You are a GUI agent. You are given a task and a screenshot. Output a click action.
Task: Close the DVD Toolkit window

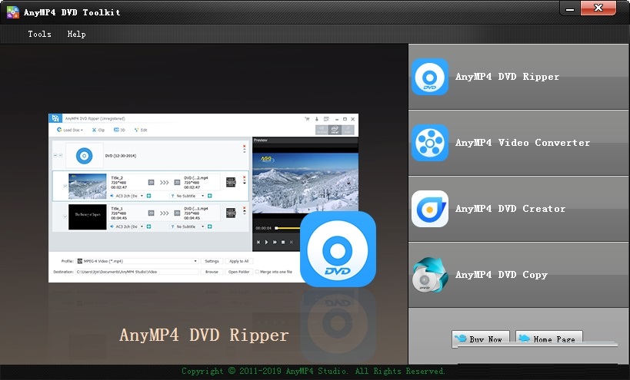(598, 8)
